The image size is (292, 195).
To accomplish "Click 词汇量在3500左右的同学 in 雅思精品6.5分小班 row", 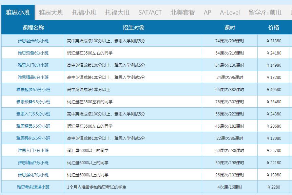I will pos(90,126).
